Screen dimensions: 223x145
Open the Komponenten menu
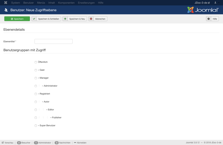pyautogui.click(x=66, y=3)
